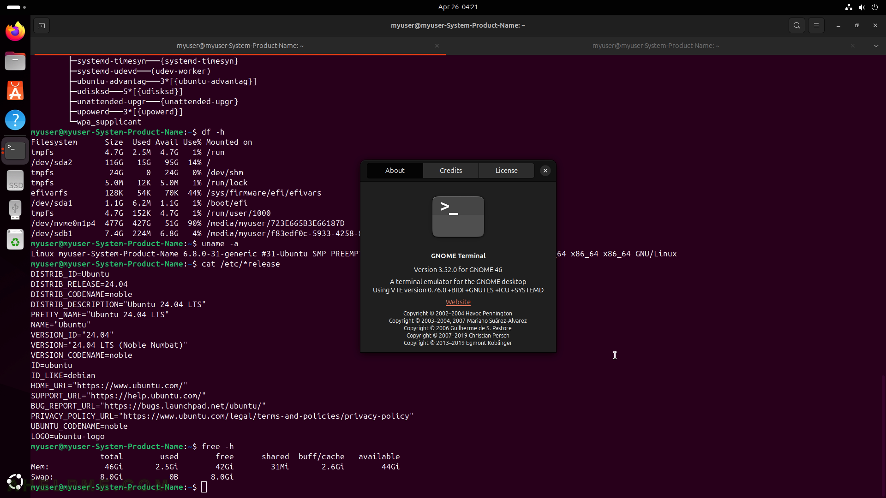Open the Website link in About dialog
Image resolution: width=886 pixels, height=498 pixels.
[x=458, y=302]
